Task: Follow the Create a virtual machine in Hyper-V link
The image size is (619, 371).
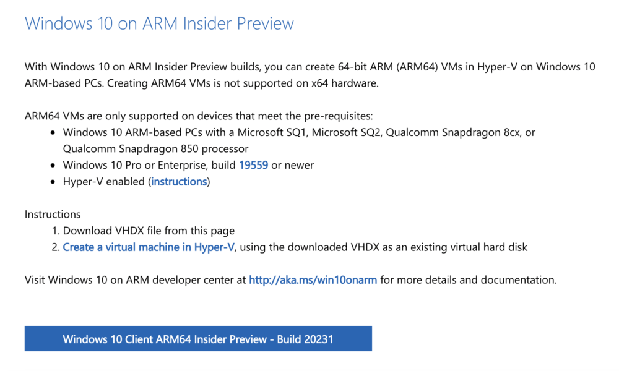Action: 149,247
